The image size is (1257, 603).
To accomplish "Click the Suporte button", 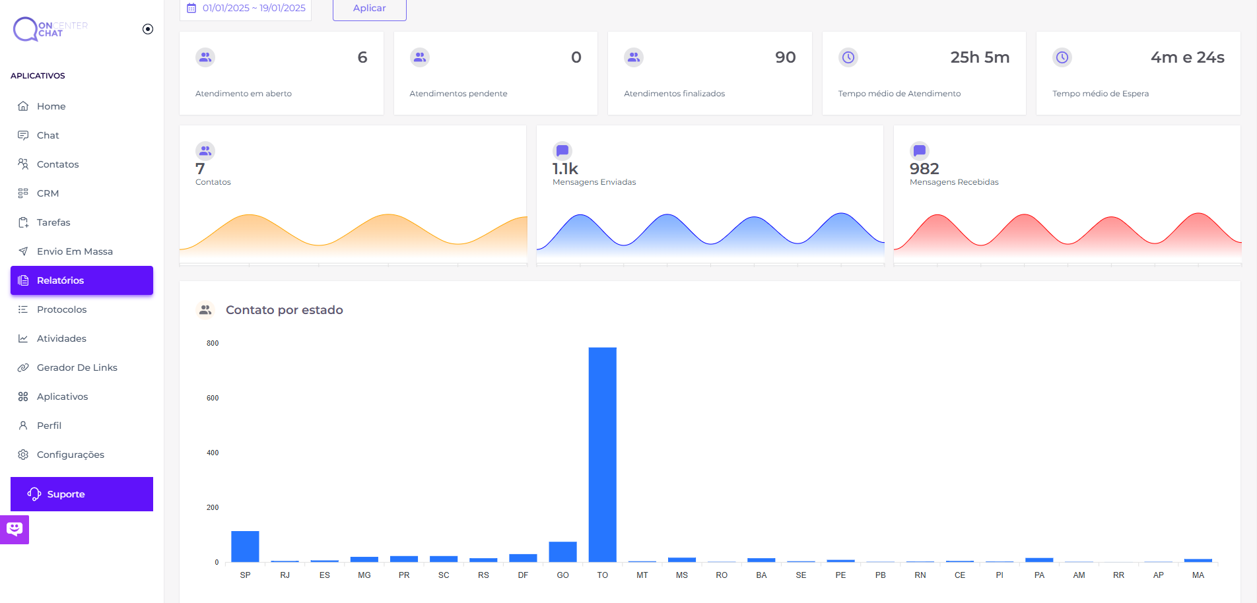I will pyautogui.click(x=82, y=494).
